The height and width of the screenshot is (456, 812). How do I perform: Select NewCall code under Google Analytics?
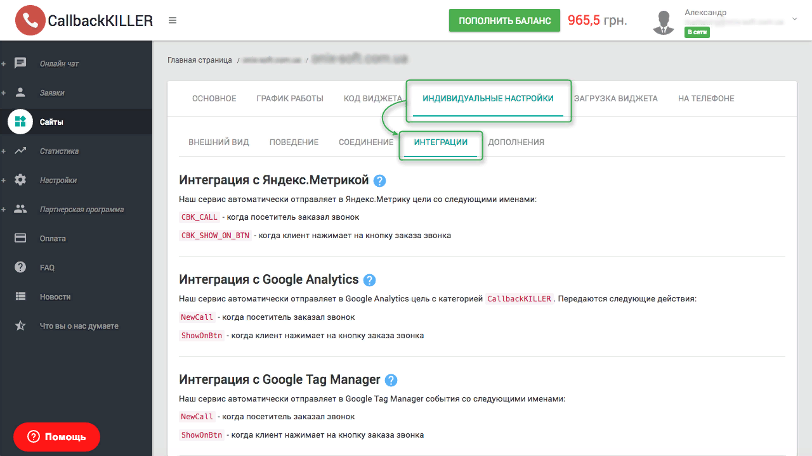pos(197,317)
